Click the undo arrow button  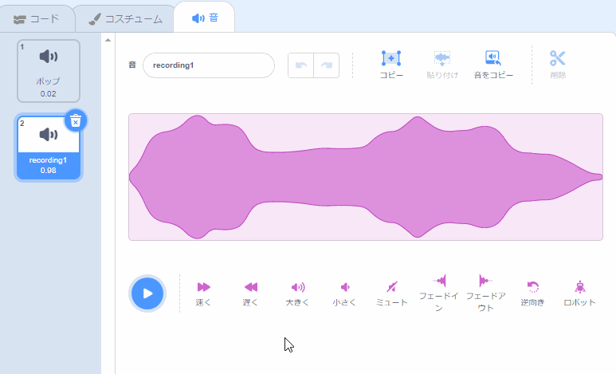click(x=301, y=65)
